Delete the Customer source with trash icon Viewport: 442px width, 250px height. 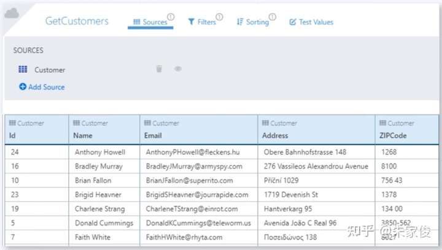point(159,69)
